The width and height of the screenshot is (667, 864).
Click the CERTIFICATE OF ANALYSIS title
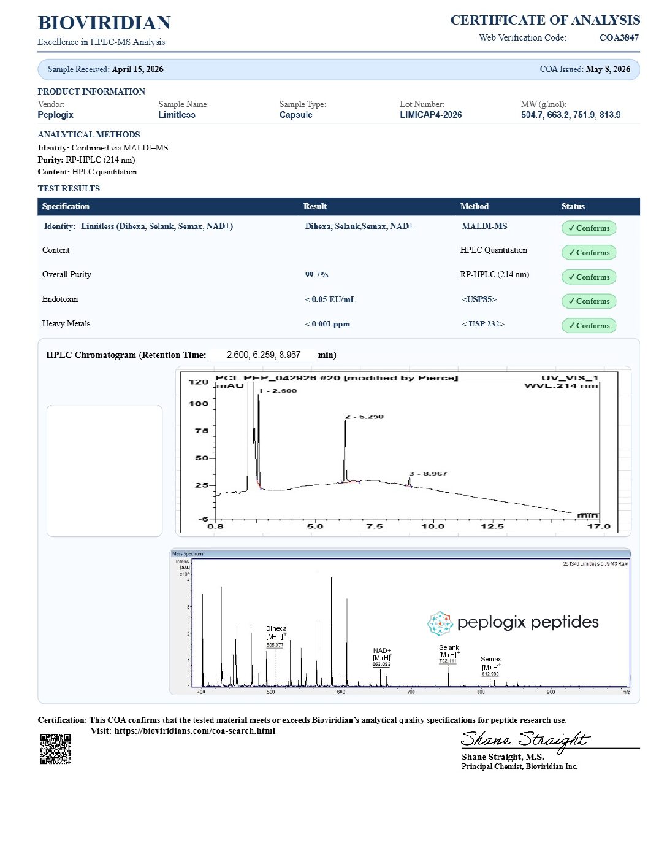[545, 20]
